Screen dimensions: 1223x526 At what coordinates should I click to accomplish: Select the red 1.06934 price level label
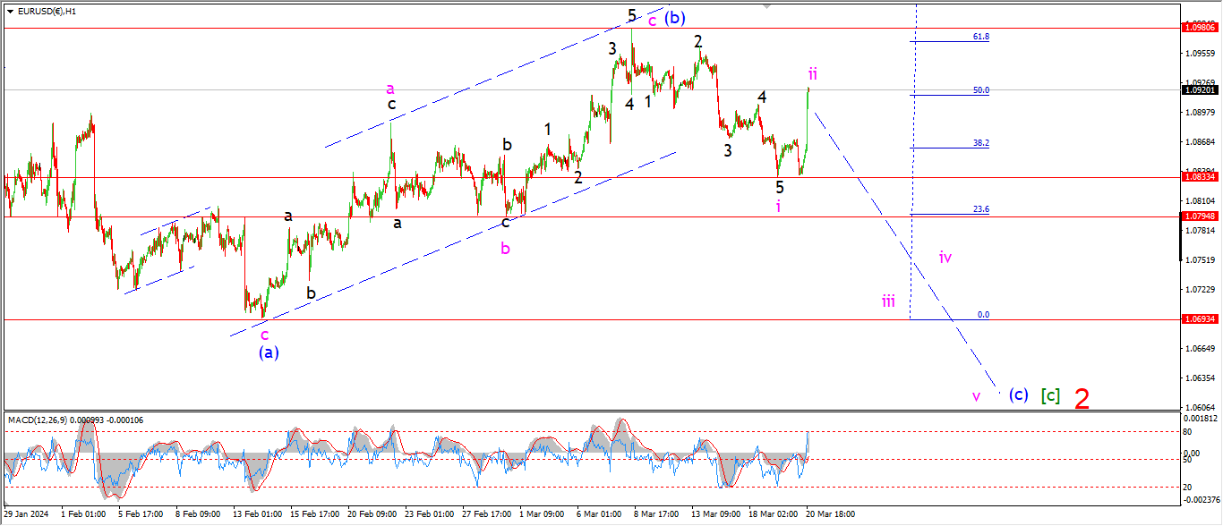1202,319
